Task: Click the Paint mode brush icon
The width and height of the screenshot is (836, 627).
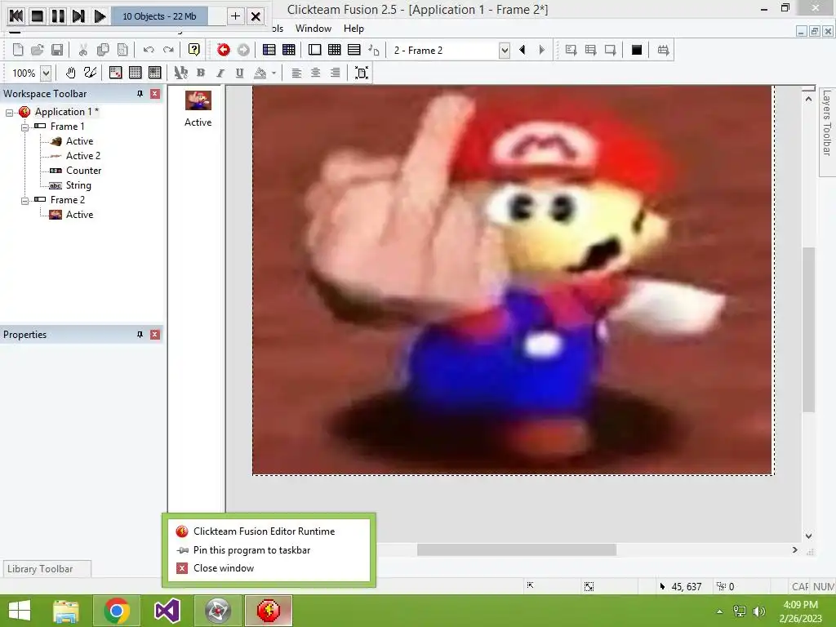Action: (90, 73)
